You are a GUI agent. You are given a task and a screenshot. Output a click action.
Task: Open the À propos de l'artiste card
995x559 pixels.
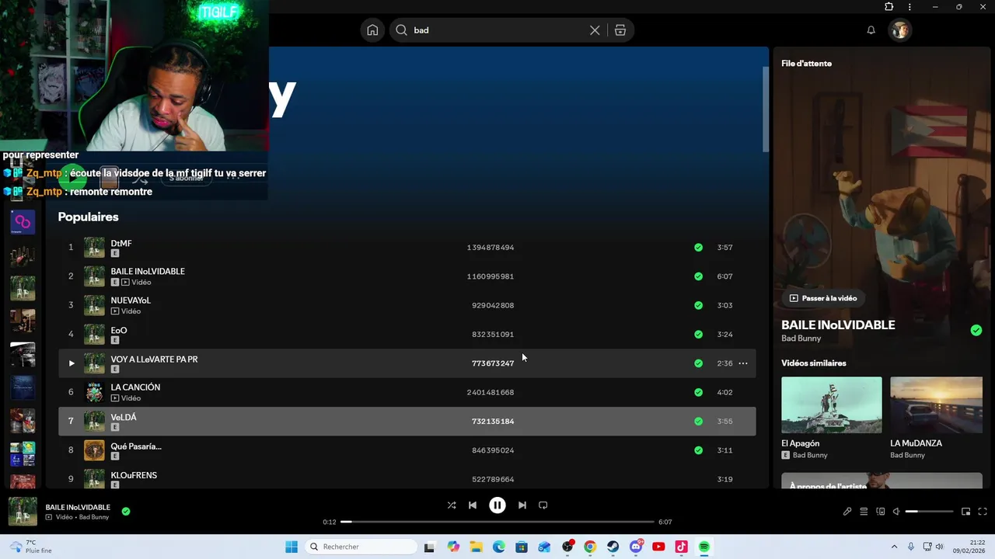coord(882,481)
